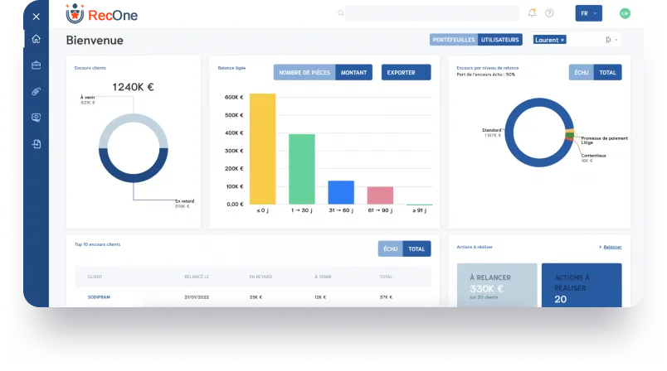The width and height of the screenshot is (667, 371).
Task: Close the sidebar with the X icon
Action: [37, 17]
